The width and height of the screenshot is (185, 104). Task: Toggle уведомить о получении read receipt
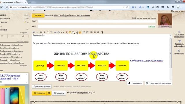[158, 83]
